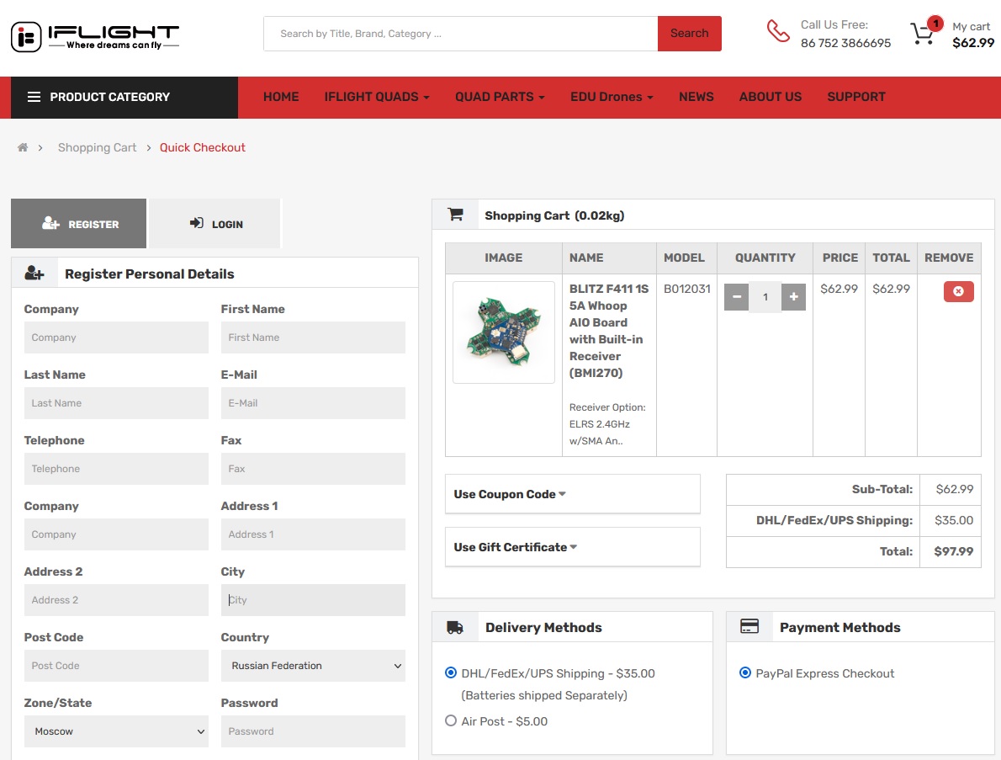Go to HOME menu item

(281, 97)
